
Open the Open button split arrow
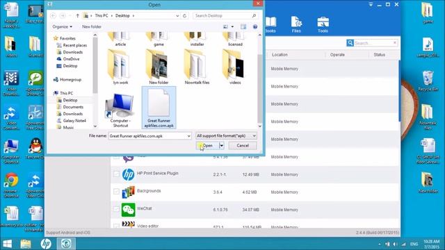click(x=222, y=145)
